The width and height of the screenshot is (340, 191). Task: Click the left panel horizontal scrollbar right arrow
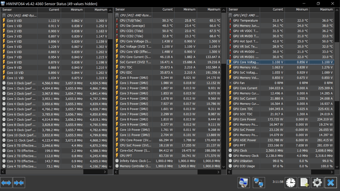105,172
